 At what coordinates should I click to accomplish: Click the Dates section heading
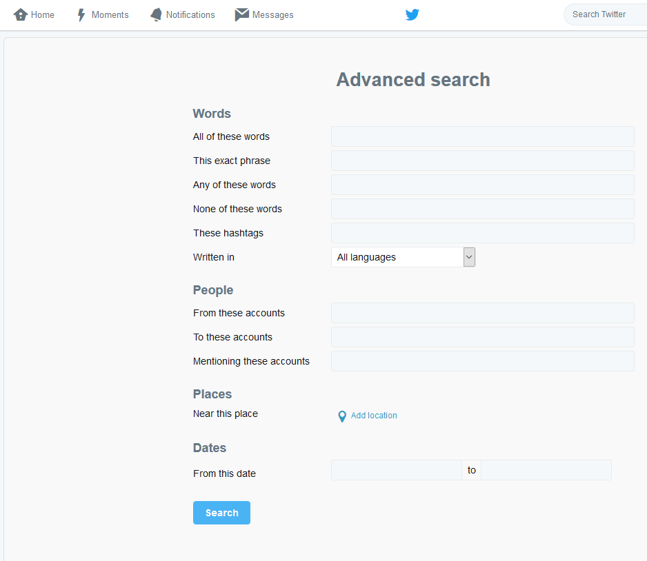pyautogui.click(x=210, y=448)
